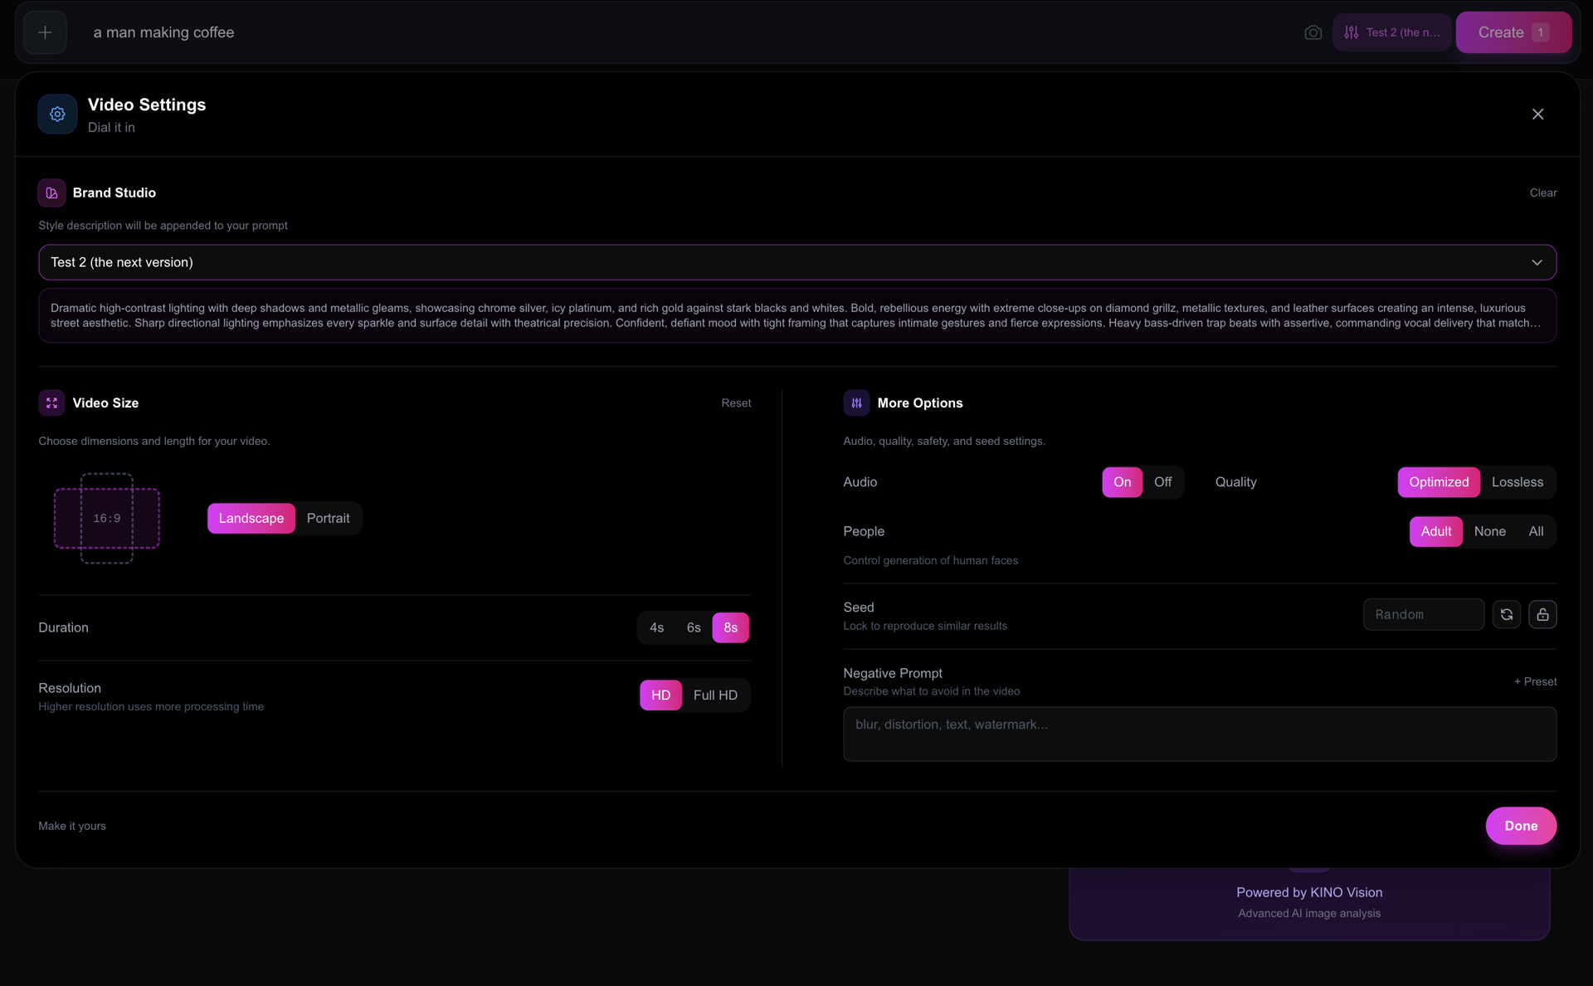
Task: Select Portrait orientation
Action: (328, 518)
